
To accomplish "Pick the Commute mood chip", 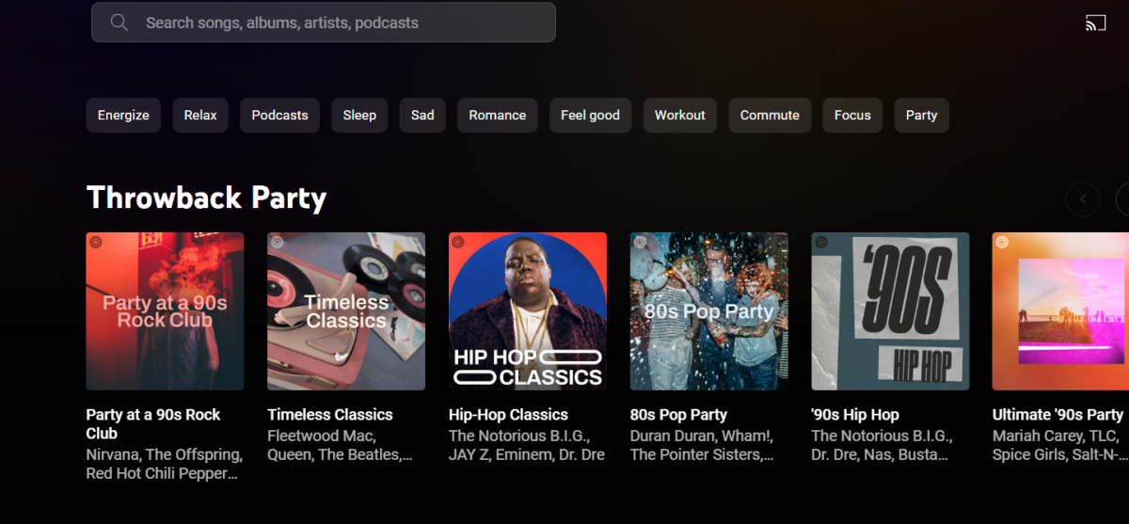I will tap(770, 115).
